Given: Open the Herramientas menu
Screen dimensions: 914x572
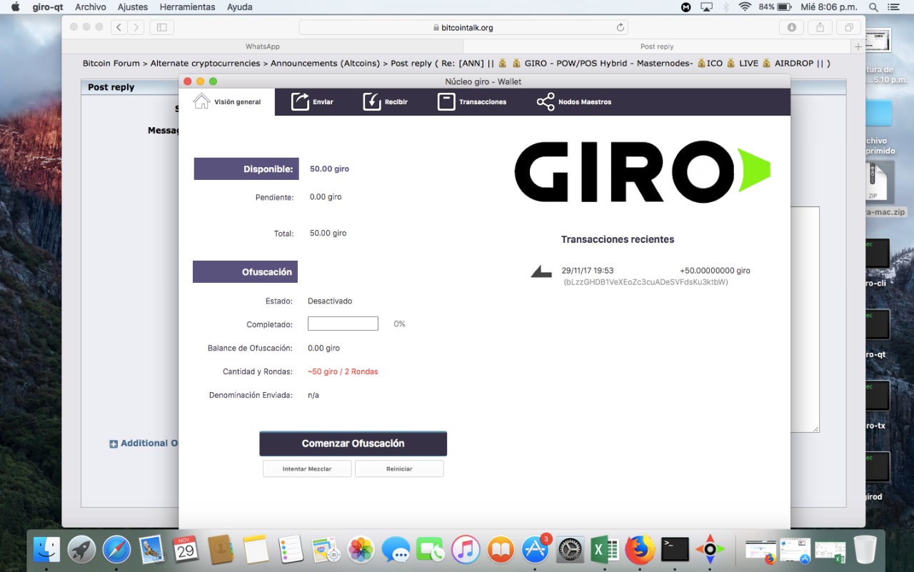Looking at the screenshot, I should pyautogui.click(x=187, y=7).
